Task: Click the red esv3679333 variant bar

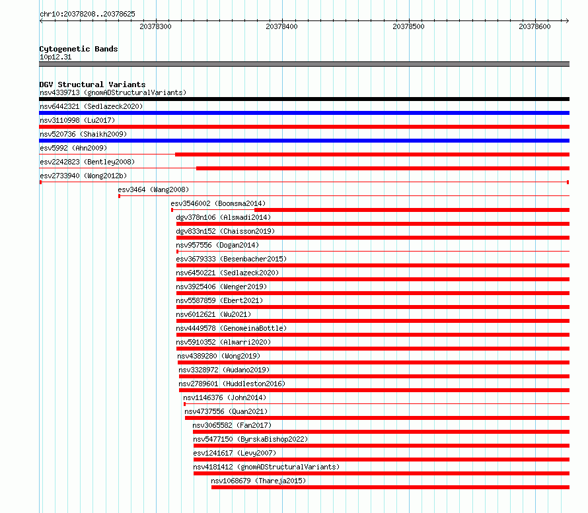Action: click(x=373, y=265)
